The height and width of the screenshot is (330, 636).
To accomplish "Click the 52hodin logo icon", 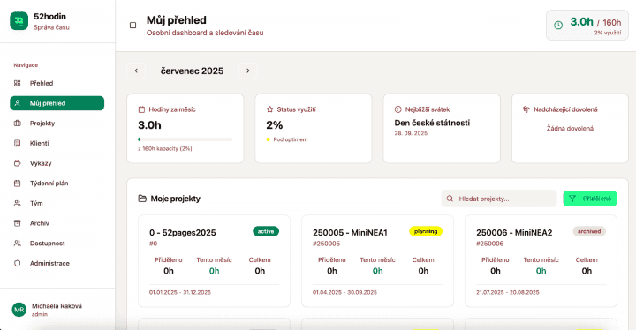I will 19,21.
